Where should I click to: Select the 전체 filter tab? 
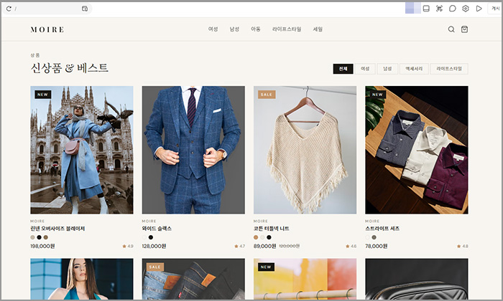coord(343,69)
